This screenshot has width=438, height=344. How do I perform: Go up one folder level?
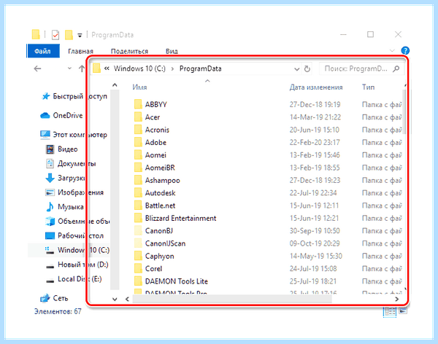point(82,69)
